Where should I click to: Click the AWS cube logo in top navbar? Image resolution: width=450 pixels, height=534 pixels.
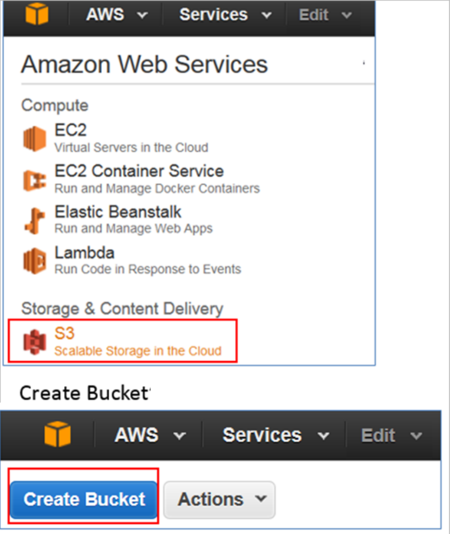point(36,14)
